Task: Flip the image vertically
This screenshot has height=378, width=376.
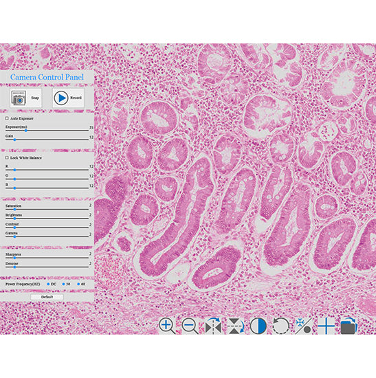Action: [236, 326]
